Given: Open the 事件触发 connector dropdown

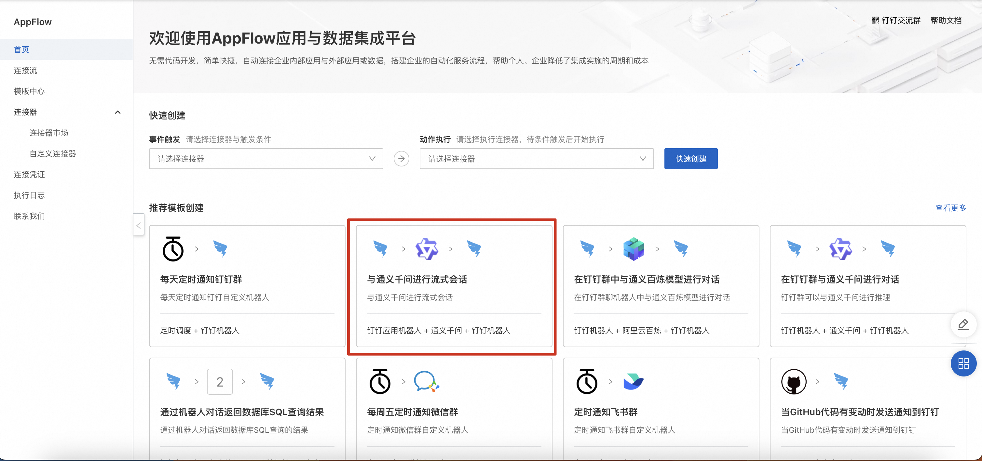Looking at the screenshot, I should (x=266, y=159).
